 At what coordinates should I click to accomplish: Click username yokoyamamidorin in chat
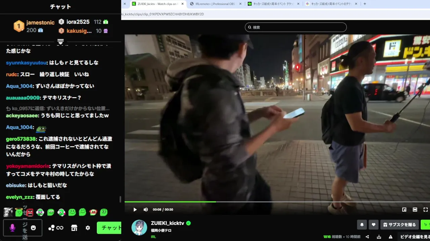point(28,166)
